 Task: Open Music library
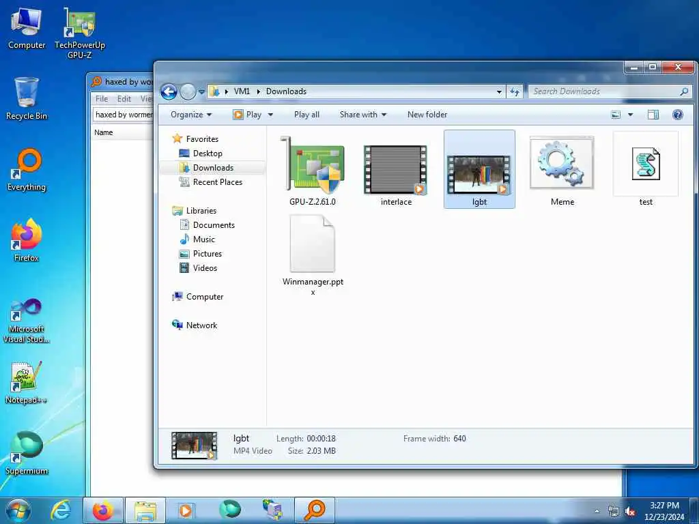(x=203, y=239)
